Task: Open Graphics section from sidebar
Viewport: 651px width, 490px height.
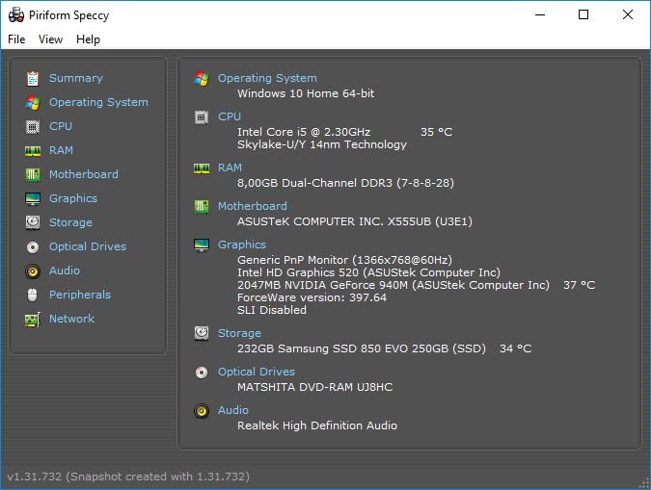Action: (73, 198)
